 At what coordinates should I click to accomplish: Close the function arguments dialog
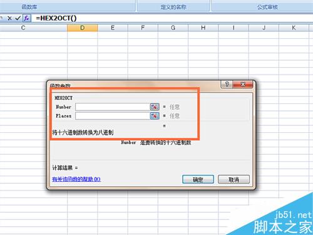coord(243,84)
